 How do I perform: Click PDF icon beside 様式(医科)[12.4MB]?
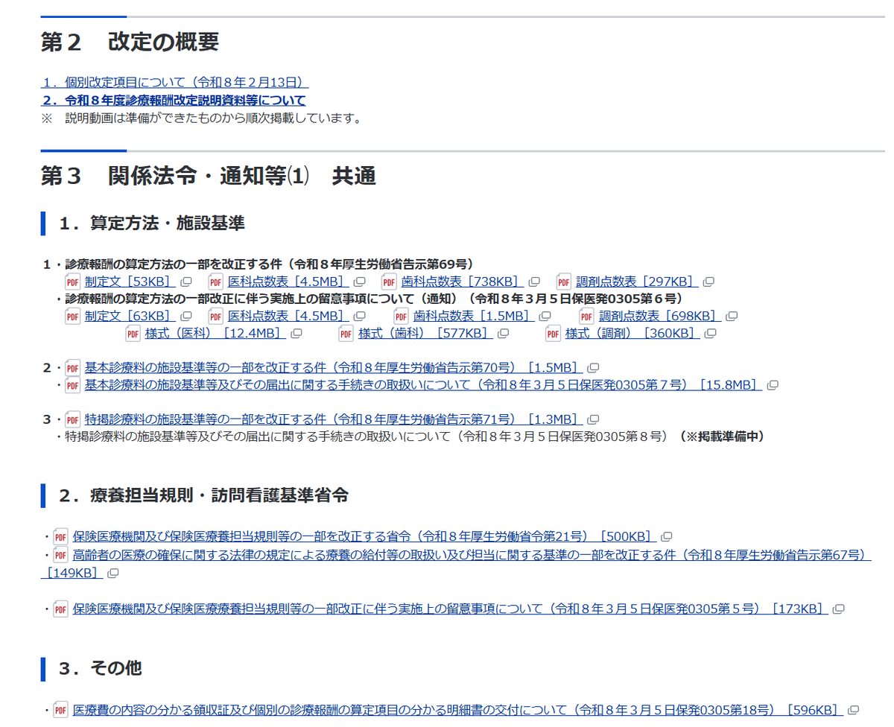133,334
